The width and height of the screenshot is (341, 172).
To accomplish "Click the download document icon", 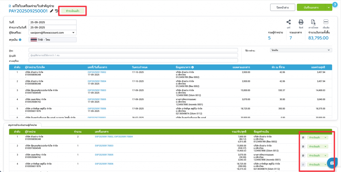I will (x=313, y=22).
